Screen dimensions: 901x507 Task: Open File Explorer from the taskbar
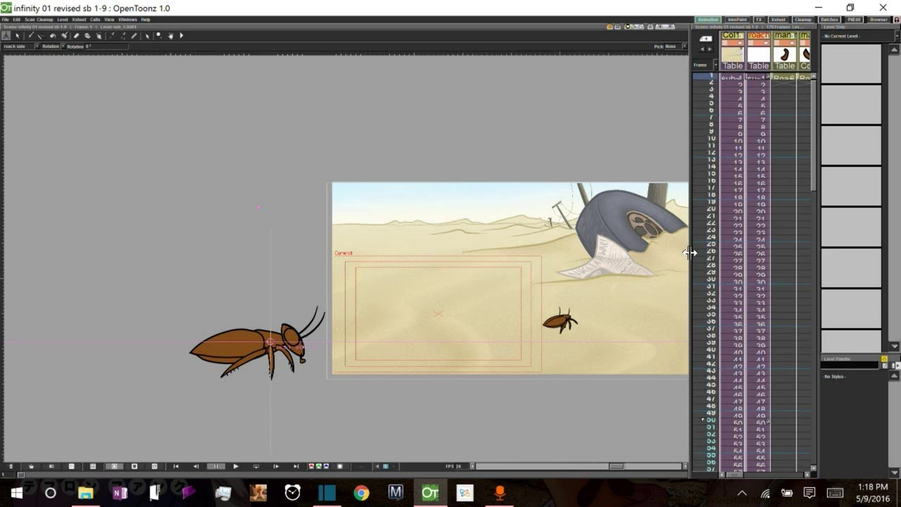(x=86, y=493)
